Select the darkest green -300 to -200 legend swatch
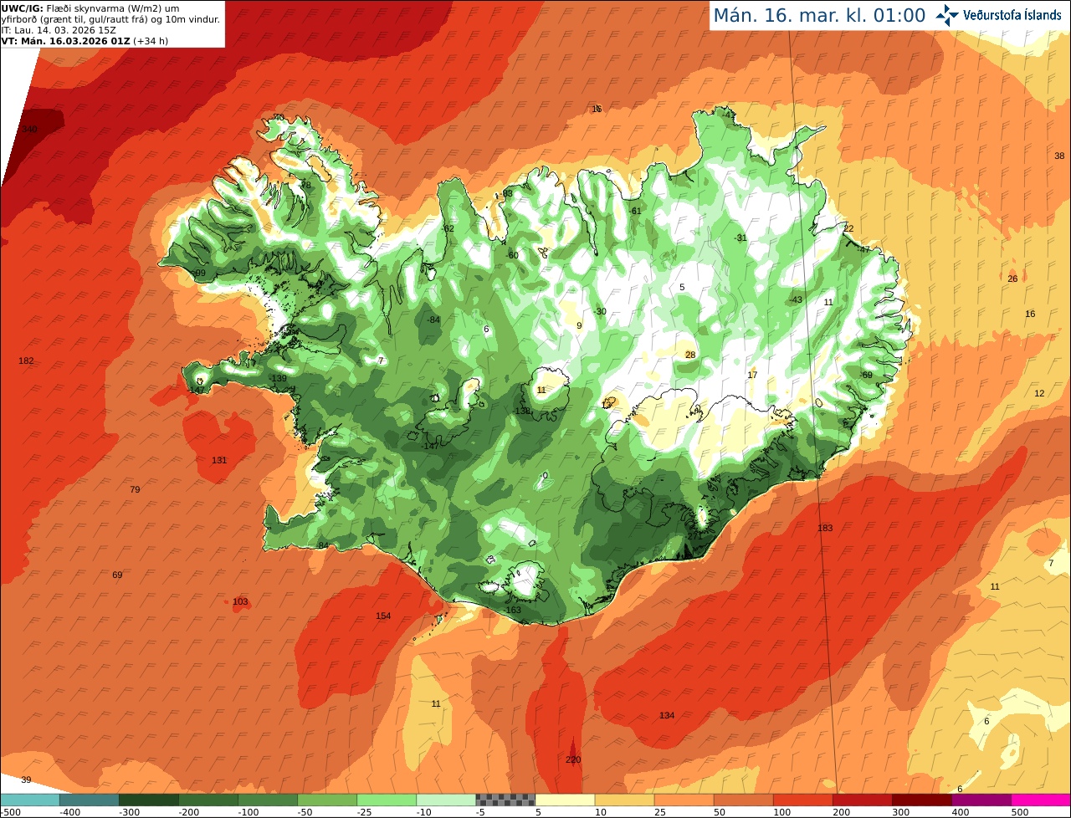The image size is (1071, 818). click(x=148, y=800)
